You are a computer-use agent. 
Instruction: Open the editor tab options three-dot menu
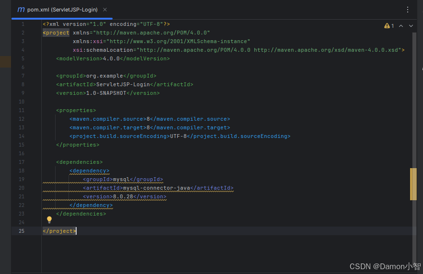pyautogui.click(x=407, y=10)
